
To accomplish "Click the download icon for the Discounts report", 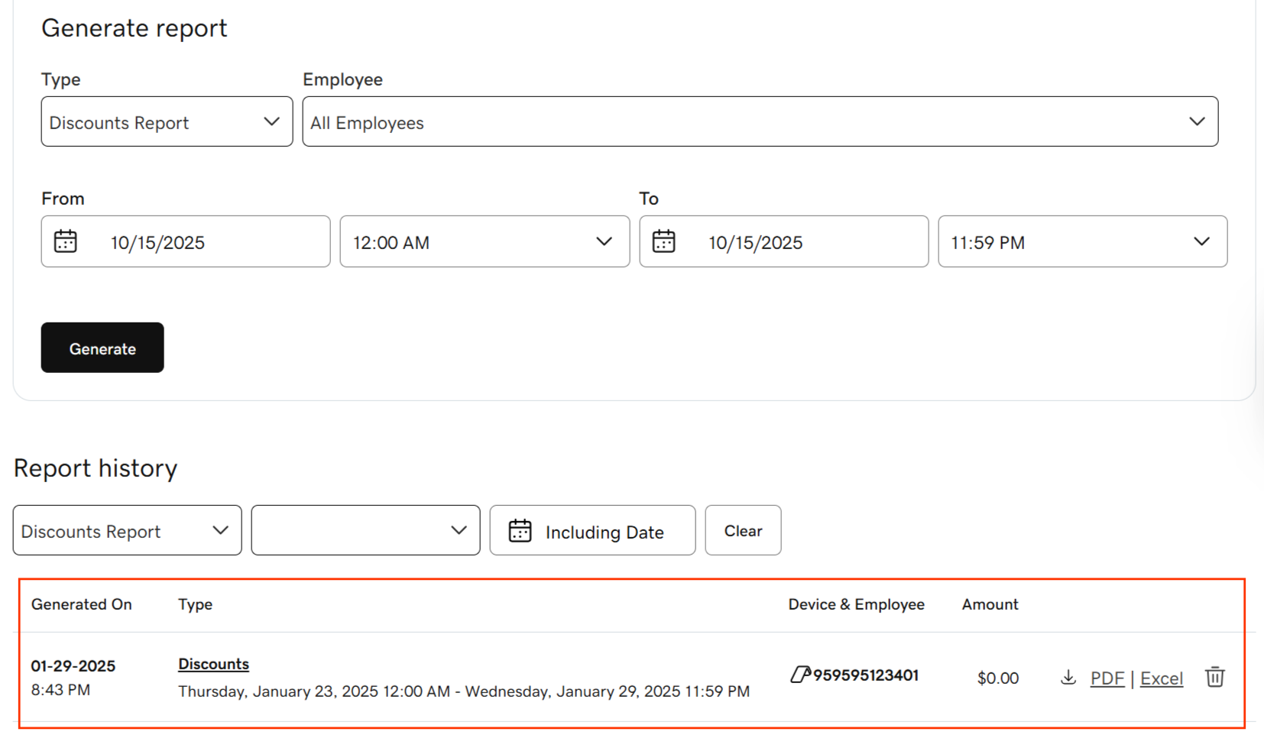I will click(1068, 677).
